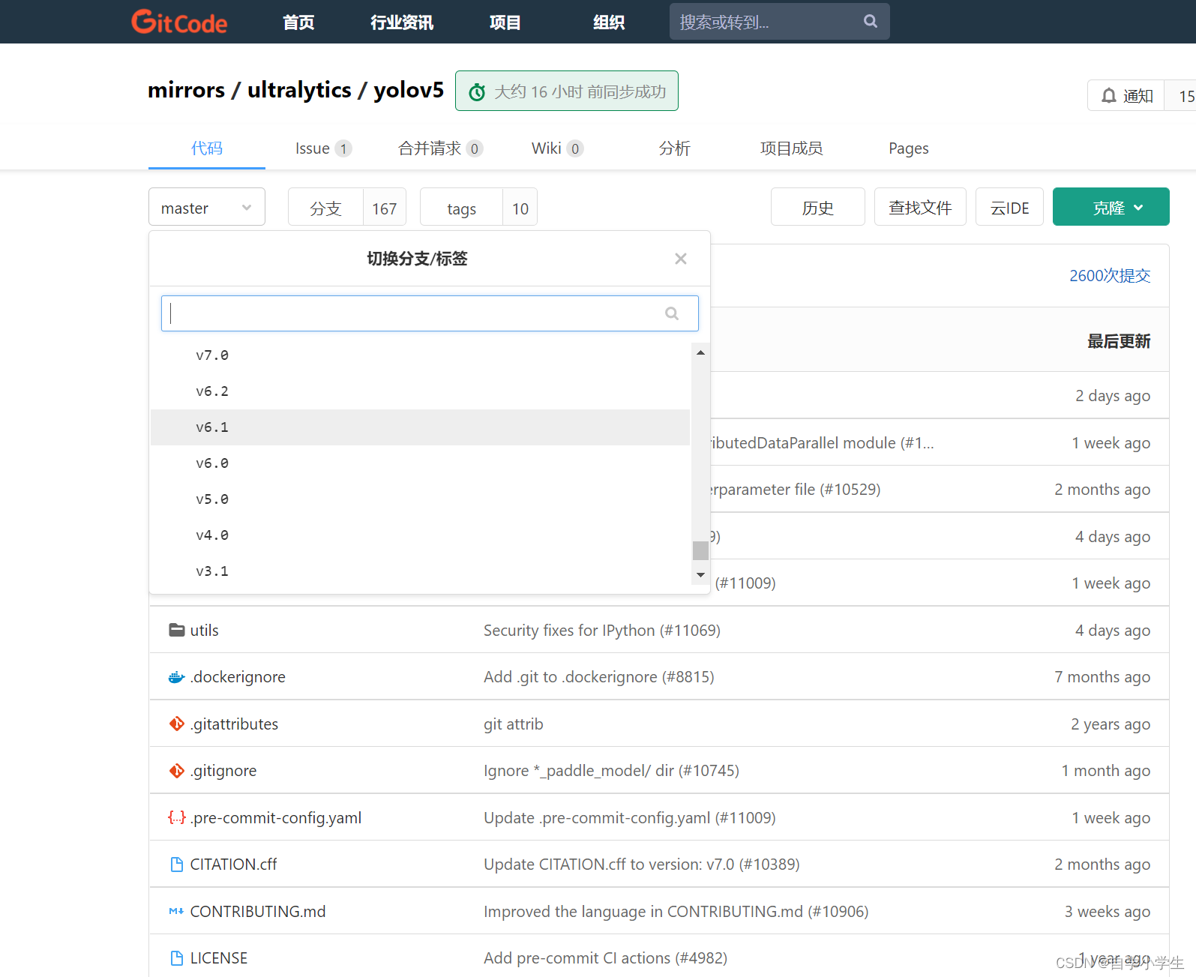
Task: Switch to the Wiki tab
Action: 557,148
